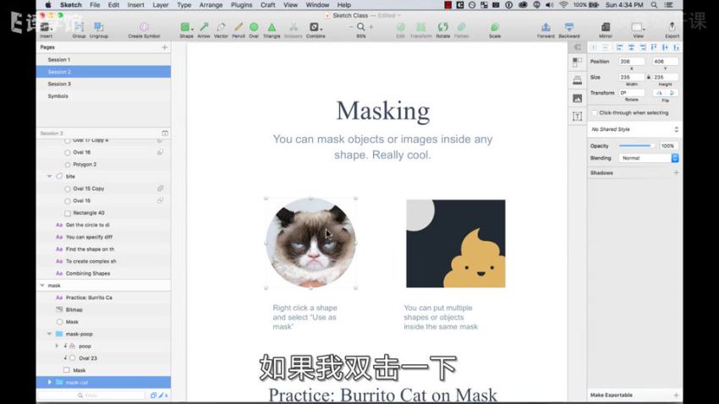
Task: Open the Arrange menu
Action: coord(211,4)
